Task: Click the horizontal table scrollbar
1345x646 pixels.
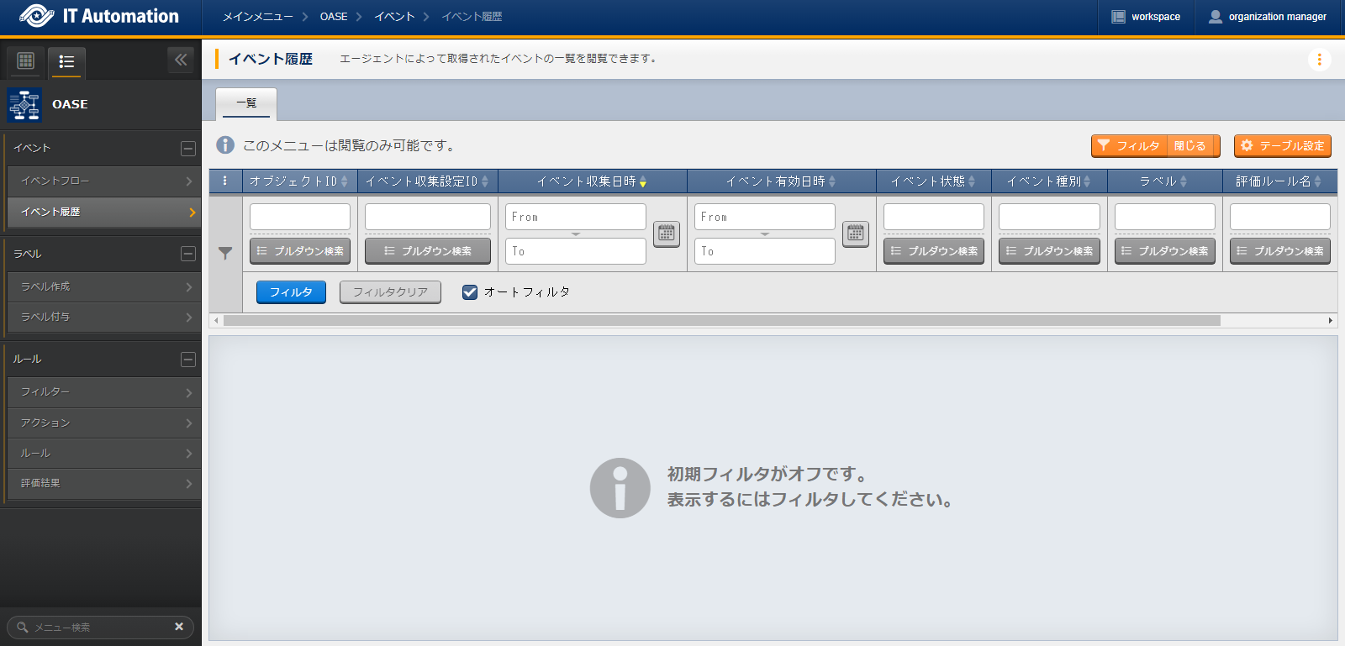Action: 721,321
